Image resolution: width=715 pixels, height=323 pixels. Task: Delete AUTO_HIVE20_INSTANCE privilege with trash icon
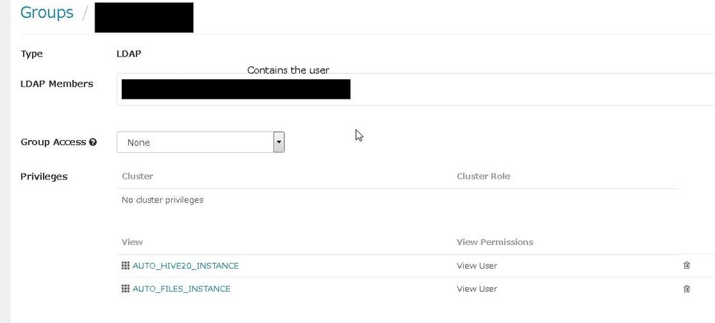pyautogui.click(x=687, y=266)
